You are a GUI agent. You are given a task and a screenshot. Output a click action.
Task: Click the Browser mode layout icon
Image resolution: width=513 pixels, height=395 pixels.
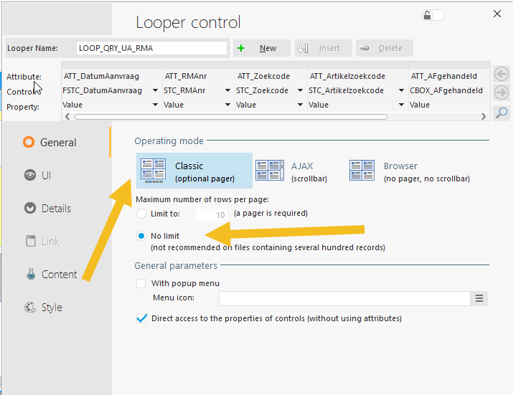[362, 171]
